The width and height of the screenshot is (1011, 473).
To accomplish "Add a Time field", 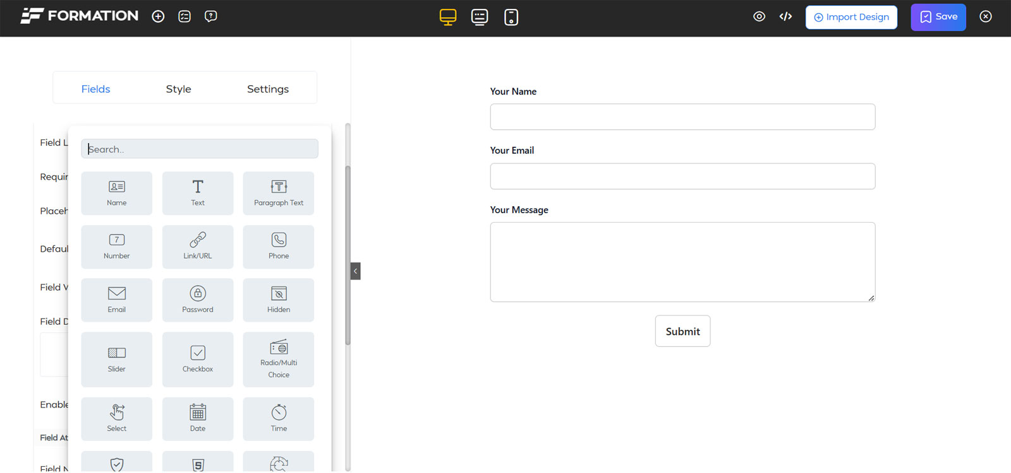I will pos(279,419).
